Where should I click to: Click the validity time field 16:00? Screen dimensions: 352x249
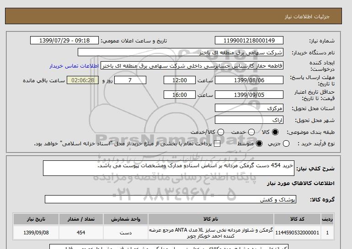tap(180, 95)
